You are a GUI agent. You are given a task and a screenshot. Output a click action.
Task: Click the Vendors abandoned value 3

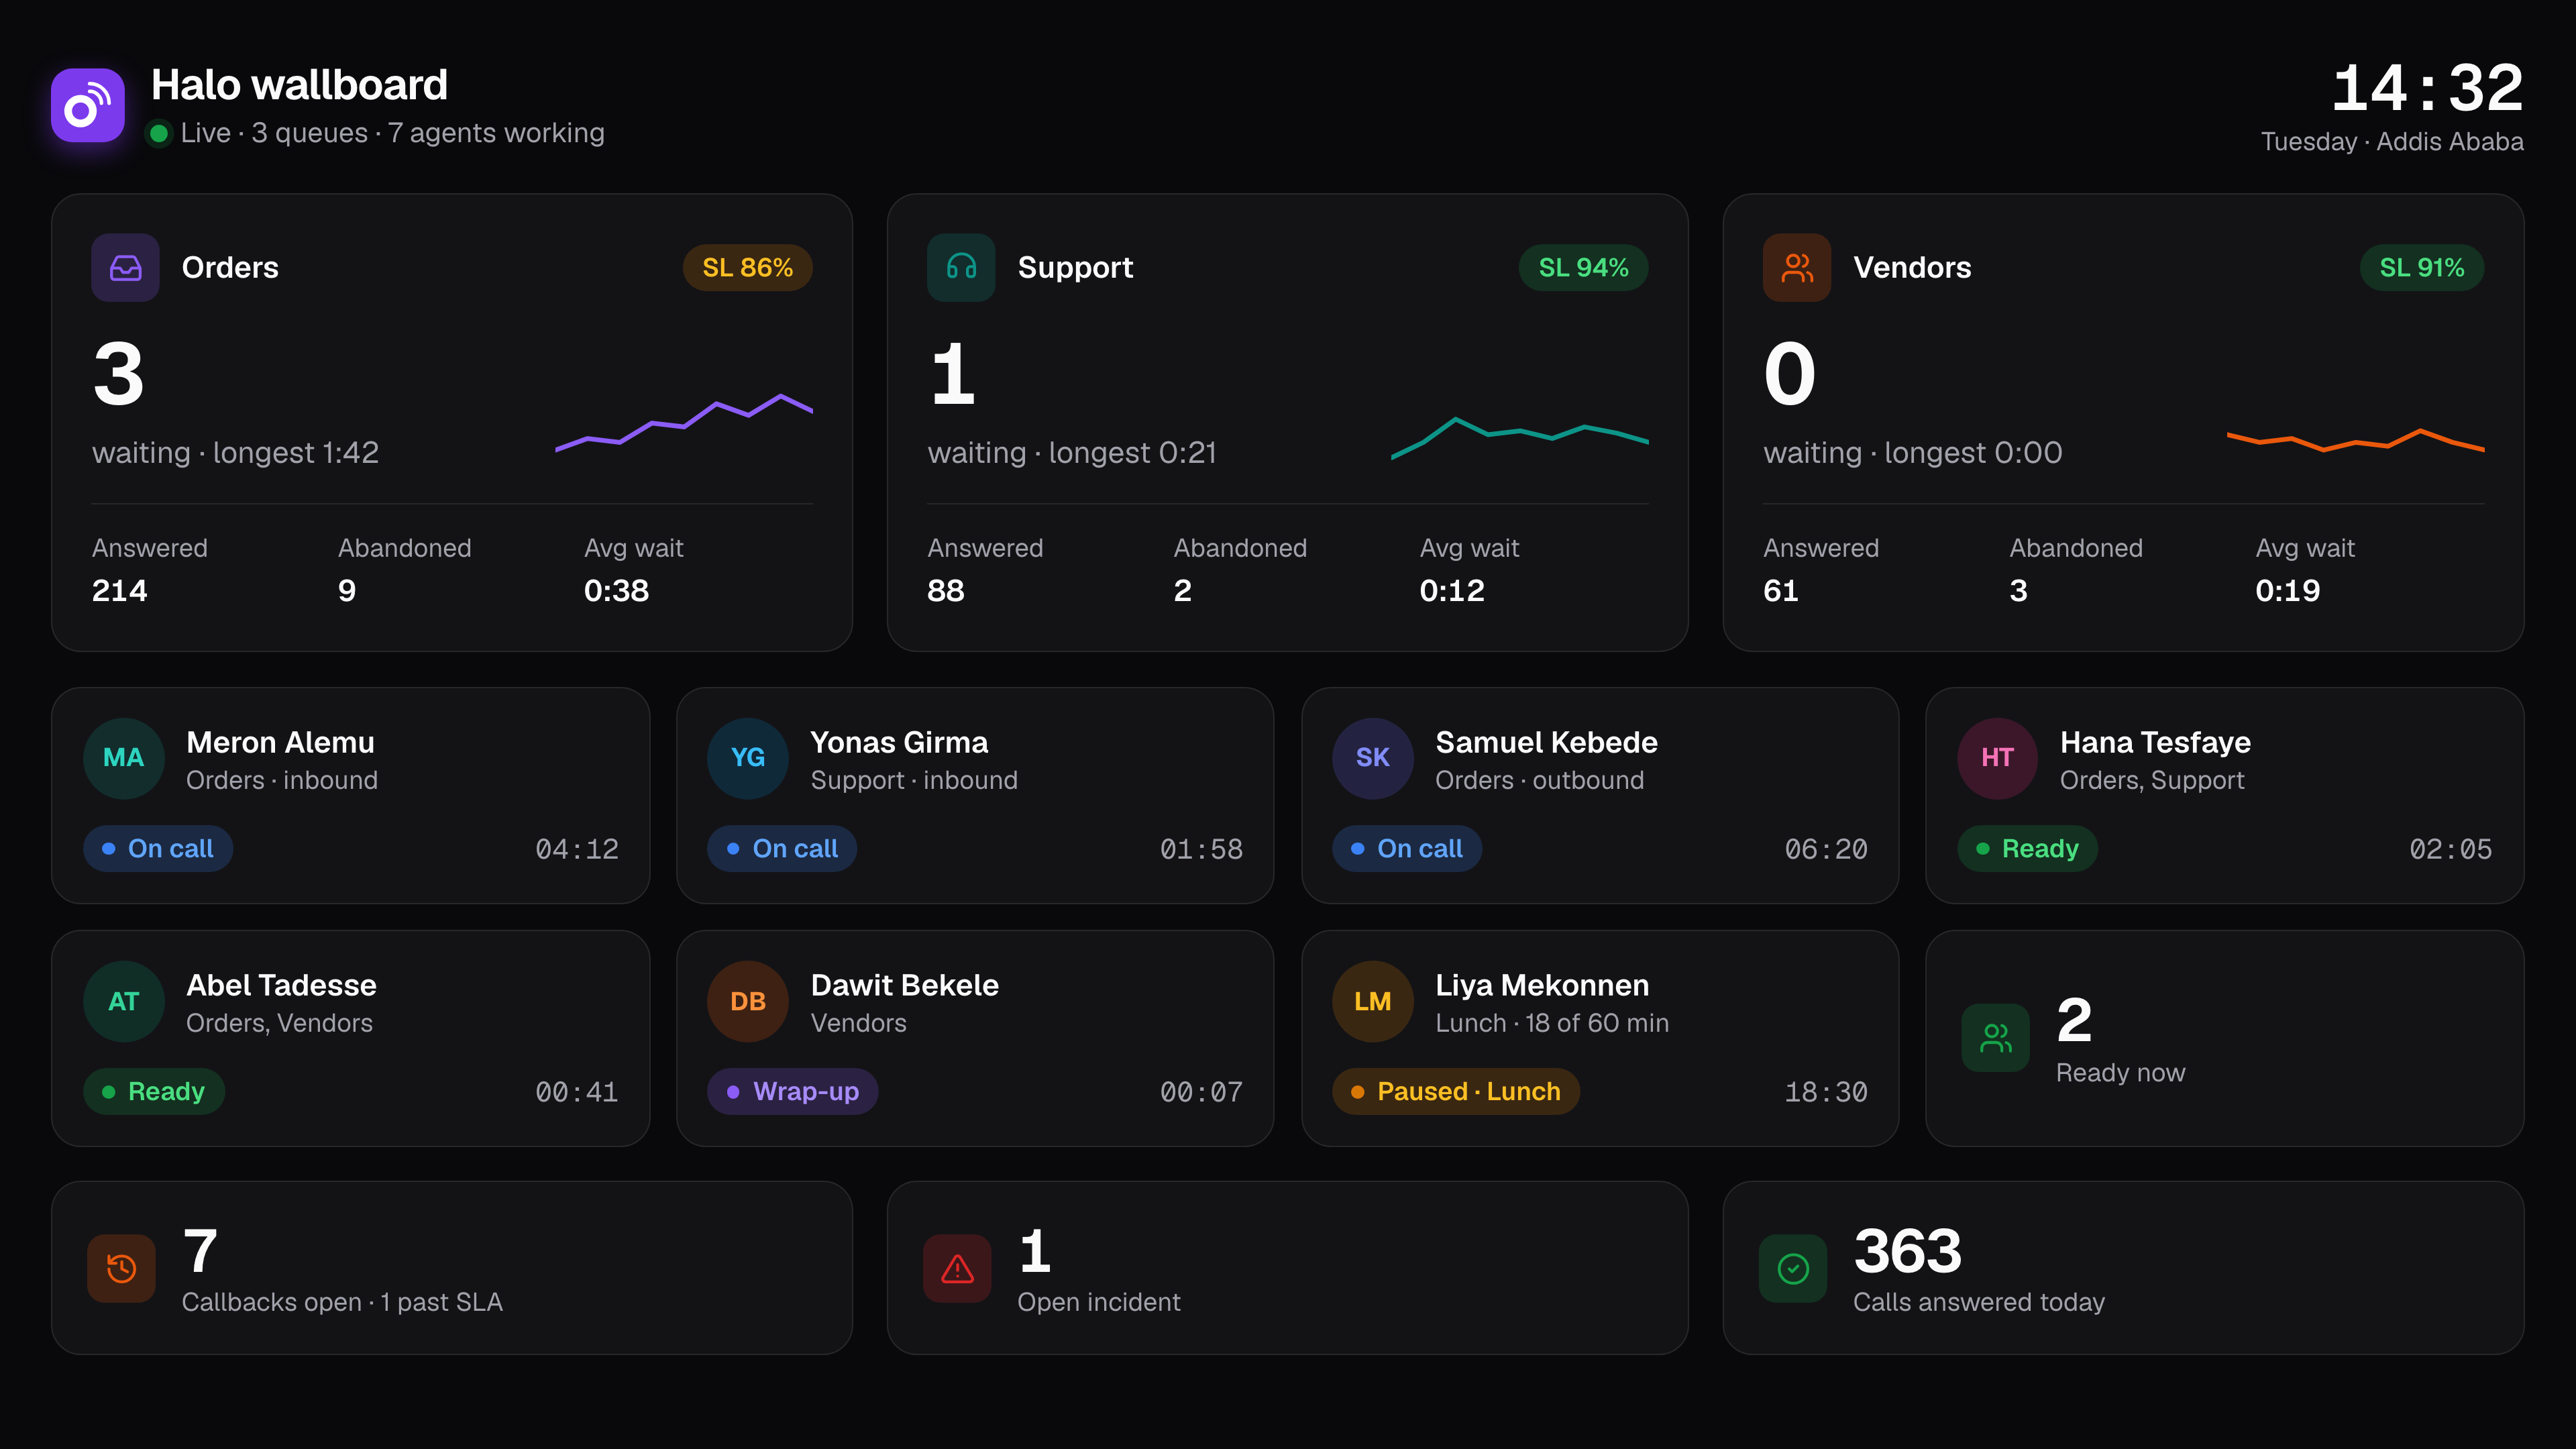[x=2018, y=590]
